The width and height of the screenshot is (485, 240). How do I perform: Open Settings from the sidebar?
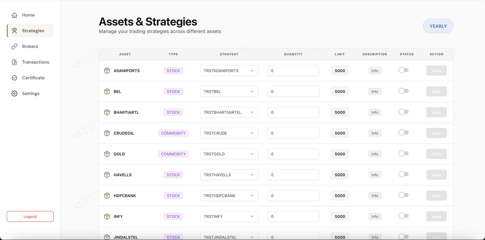[x=30, y=94]
